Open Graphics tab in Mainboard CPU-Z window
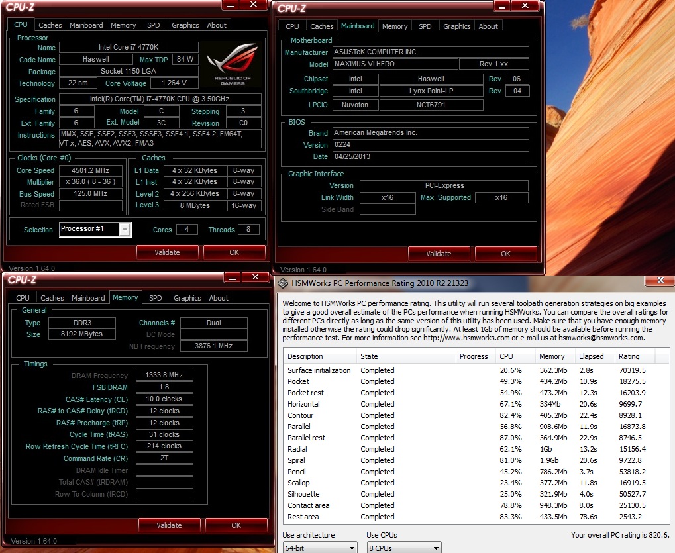This screenshot has height=553, width=675. click(x=457, y=26)
